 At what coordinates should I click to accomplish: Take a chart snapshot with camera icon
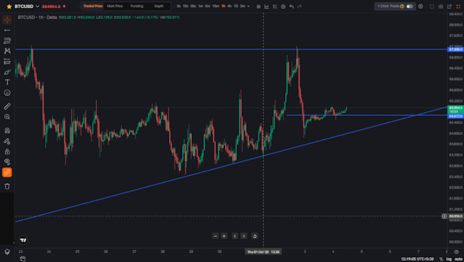441,7
